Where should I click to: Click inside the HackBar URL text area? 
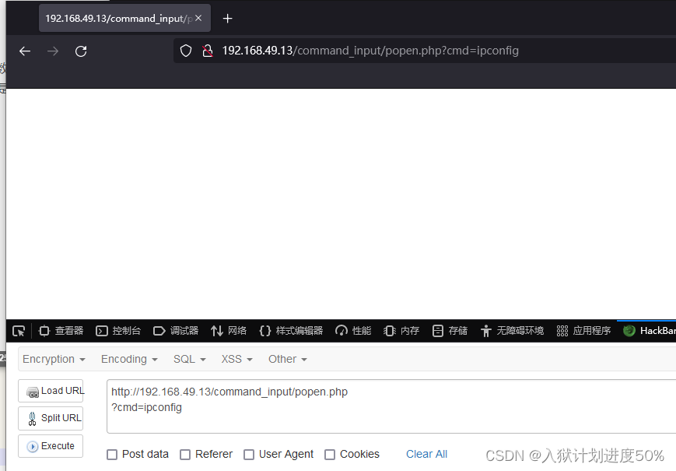point(391,406)
